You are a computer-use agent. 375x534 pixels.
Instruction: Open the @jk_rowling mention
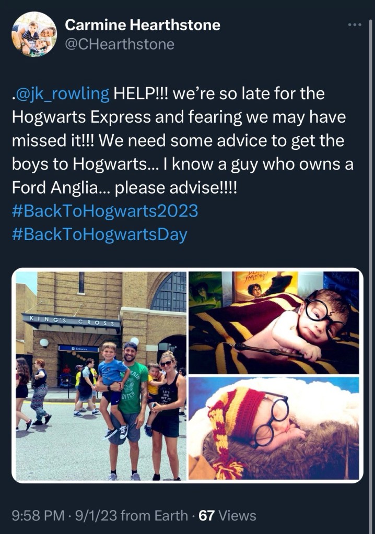point(61,93)
